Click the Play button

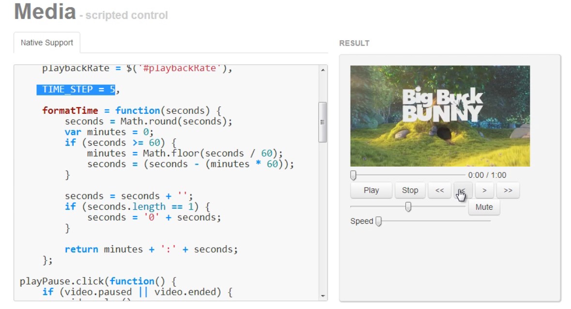(371, 190)
